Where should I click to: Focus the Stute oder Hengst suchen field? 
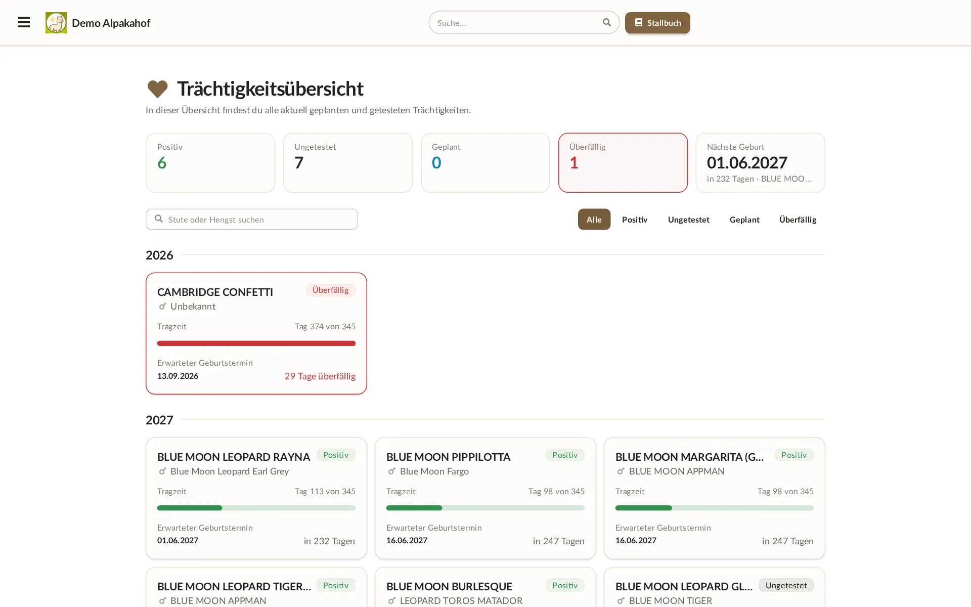tap(252, 220)
